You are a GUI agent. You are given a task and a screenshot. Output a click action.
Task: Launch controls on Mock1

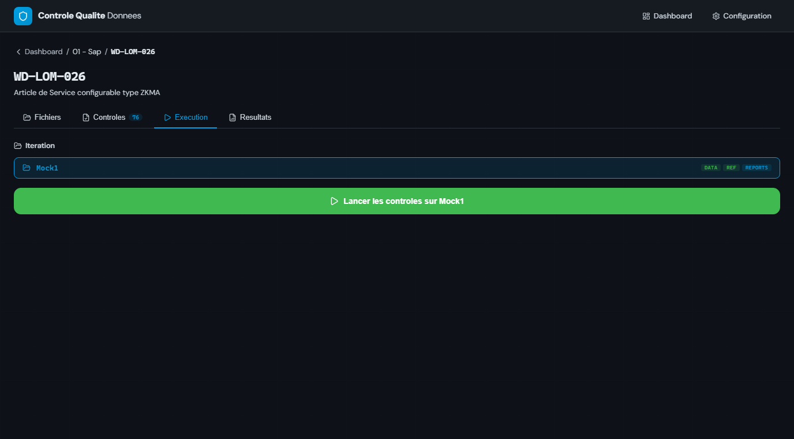397,201
